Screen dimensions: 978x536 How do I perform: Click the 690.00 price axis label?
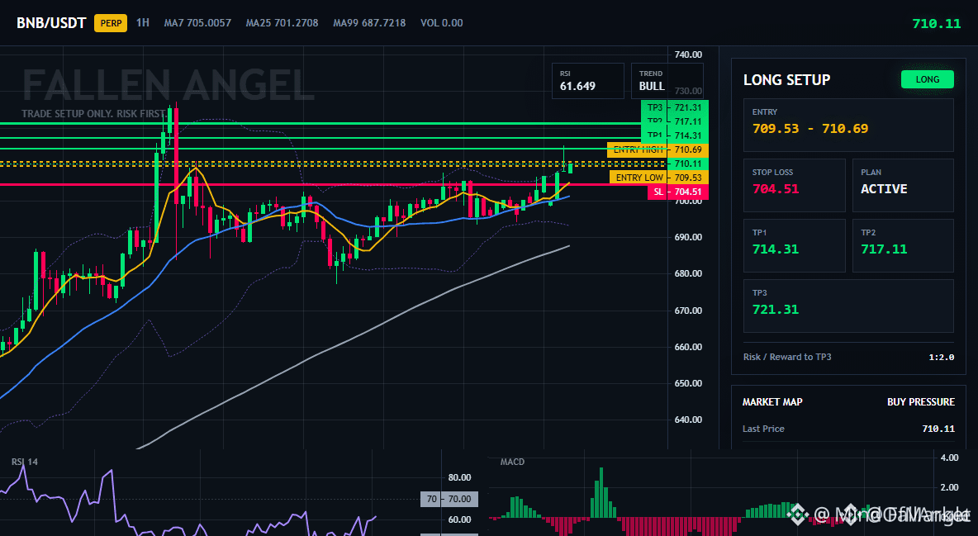pyautogui.click(x=688, y=237)
